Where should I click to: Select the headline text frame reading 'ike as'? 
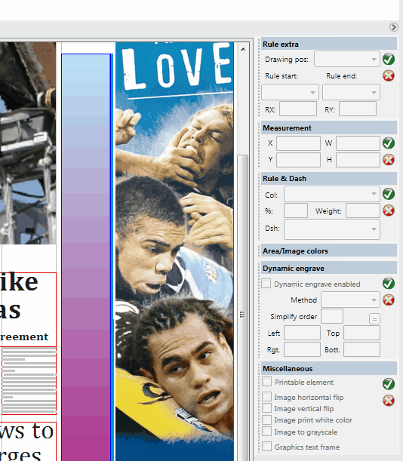[28, 309]
